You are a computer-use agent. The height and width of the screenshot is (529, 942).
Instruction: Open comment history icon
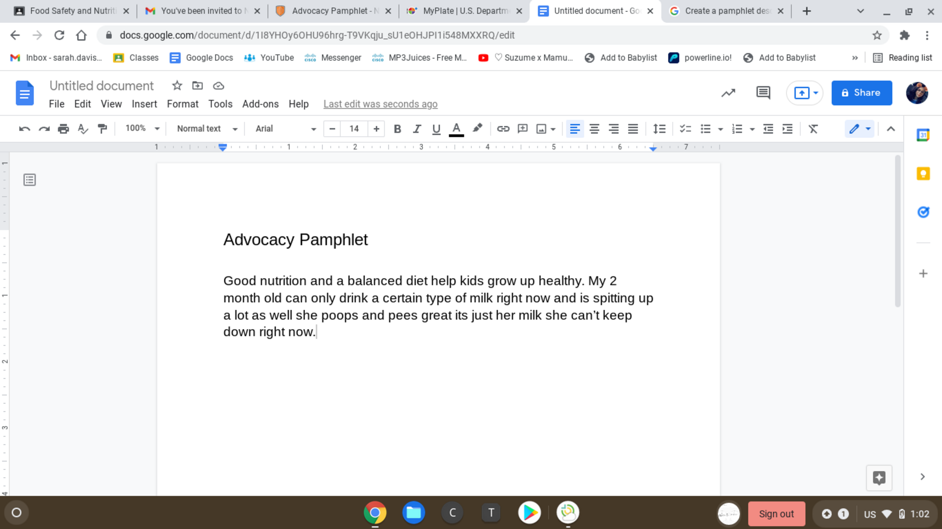coord(763,93)
